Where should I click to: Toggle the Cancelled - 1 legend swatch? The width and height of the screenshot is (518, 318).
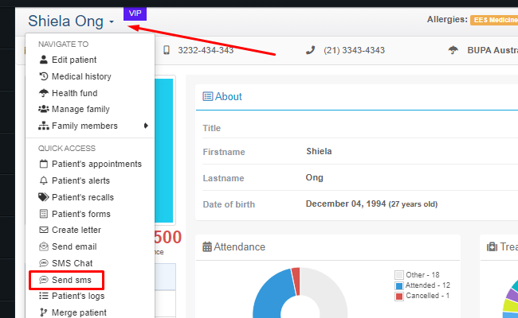399,297
